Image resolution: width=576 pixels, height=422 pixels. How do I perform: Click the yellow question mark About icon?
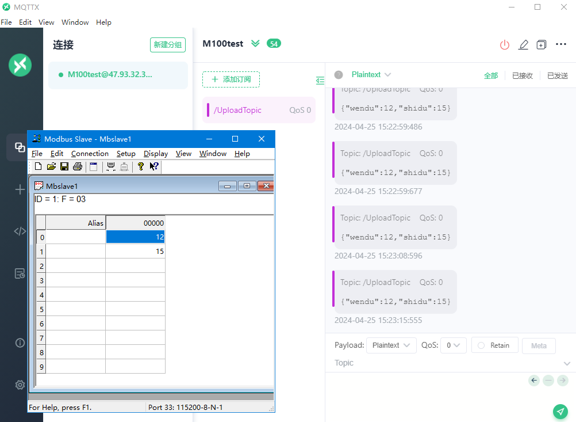click(x=140, y=166)
